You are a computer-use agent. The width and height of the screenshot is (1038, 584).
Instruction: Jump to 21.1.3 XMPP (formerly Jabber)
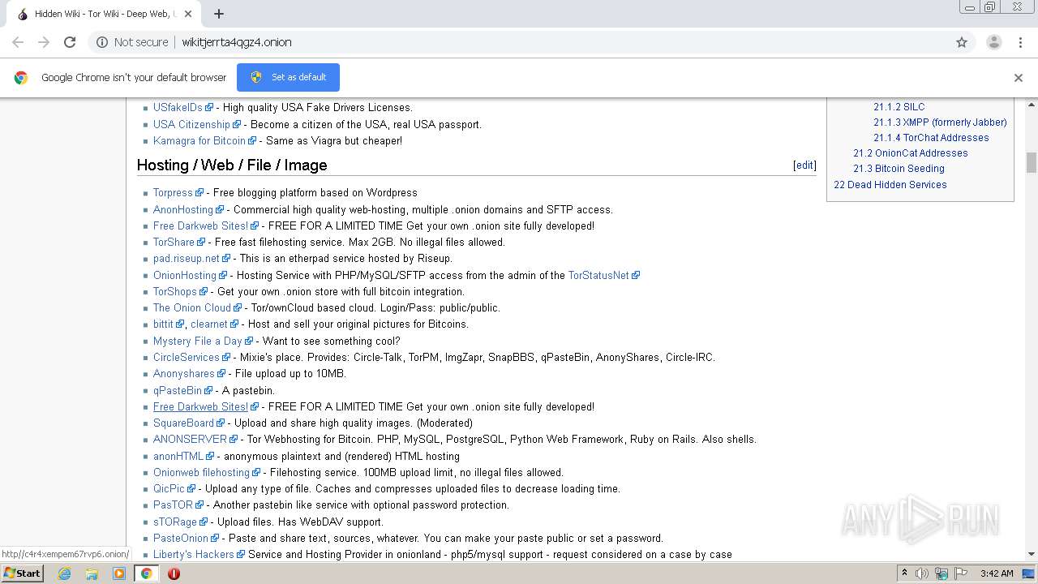tap(940, 122)
